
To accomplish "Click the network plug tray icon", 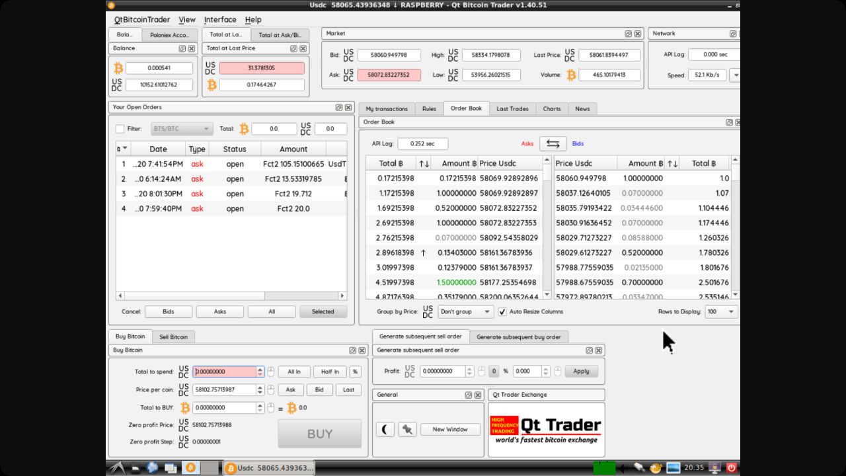I will point(639,468).
